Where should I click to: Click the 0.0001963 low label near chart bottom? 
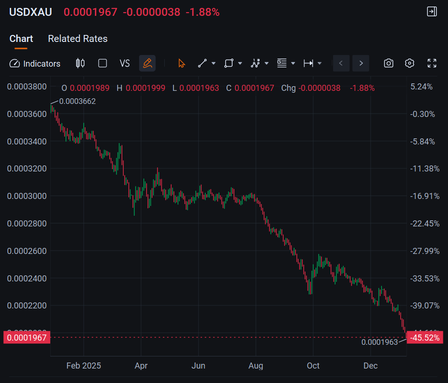(380, 342)
